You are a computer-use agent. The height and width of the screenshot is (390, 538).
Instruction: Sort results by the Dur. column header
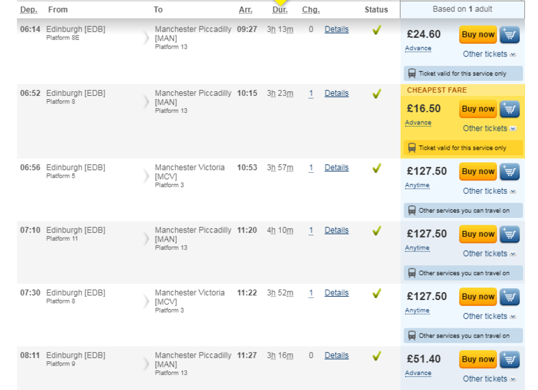pos(280,10)
